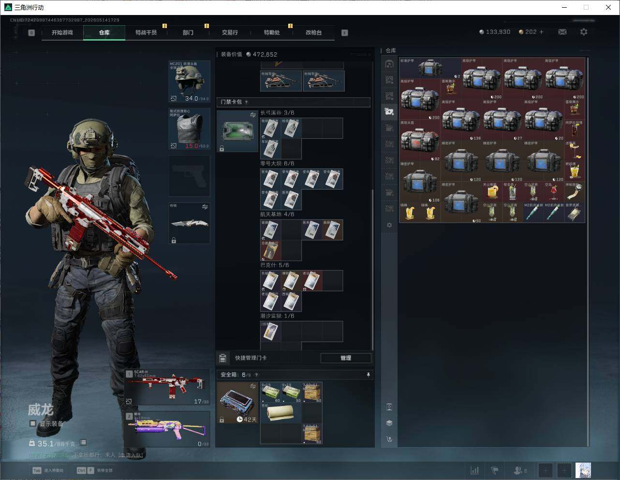This screenshot has width=620, height=480.
Task: Click the stash icon above layers icon
Action: pos(389,407)
